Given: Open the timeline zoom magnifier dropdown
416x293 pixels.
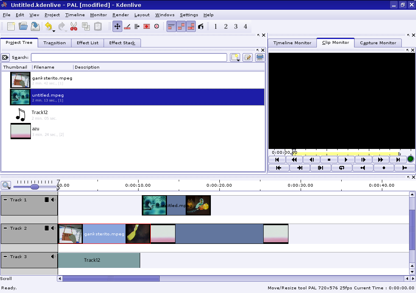Looking at the screenshot, I should pos(6,186).
